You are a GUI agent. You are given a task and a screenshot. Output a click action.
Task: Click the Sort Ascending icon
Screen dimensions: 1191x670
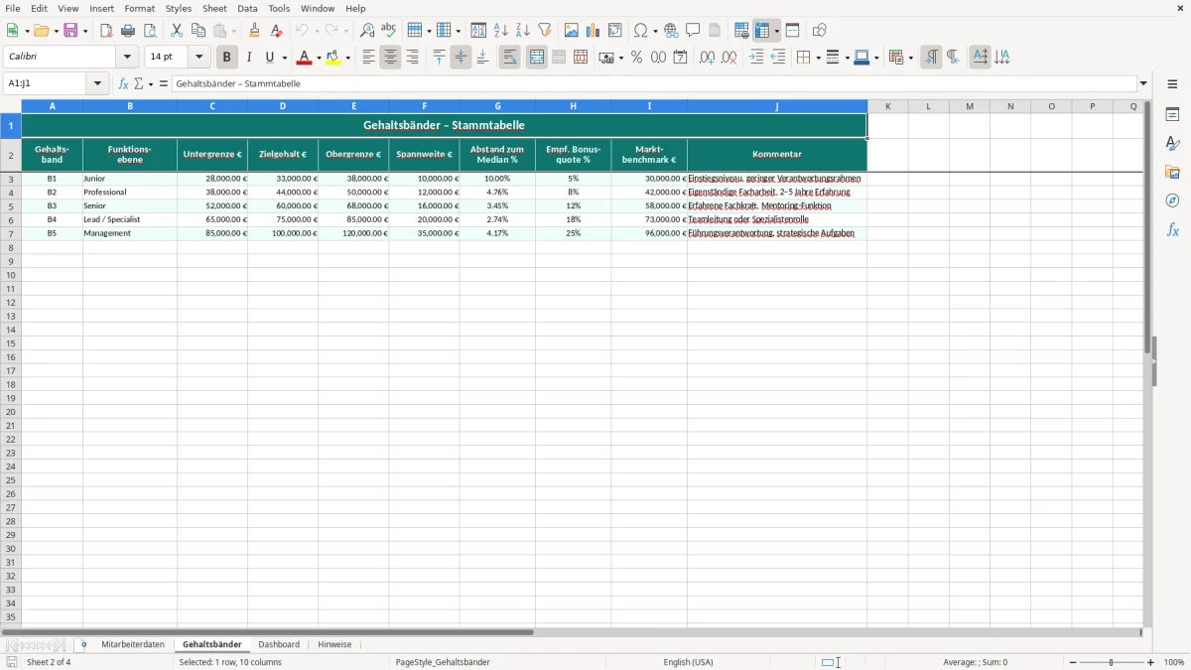click(500, 31)
